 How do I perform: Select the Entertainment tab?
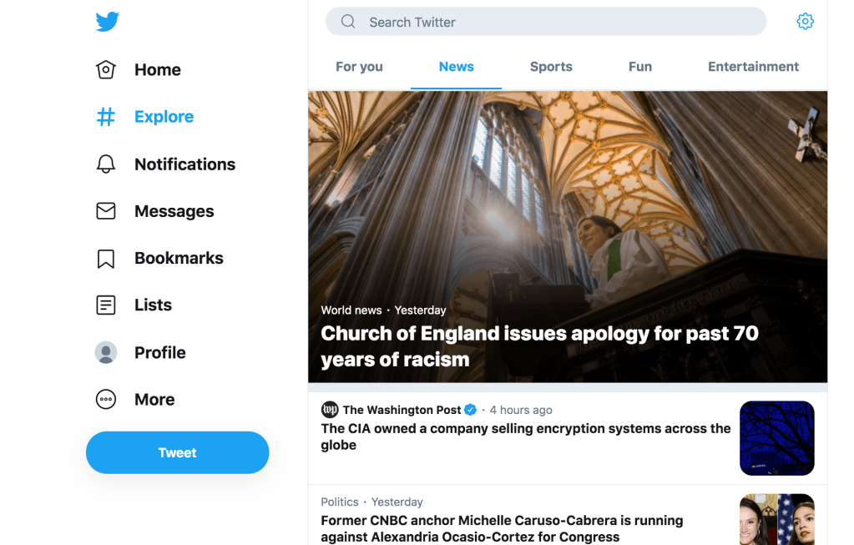click(753, 67)
